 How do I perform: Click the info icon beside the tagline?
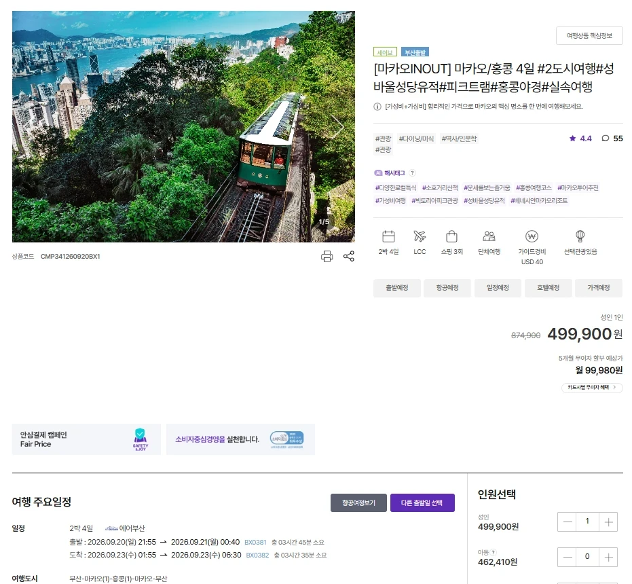pos(377,107)
